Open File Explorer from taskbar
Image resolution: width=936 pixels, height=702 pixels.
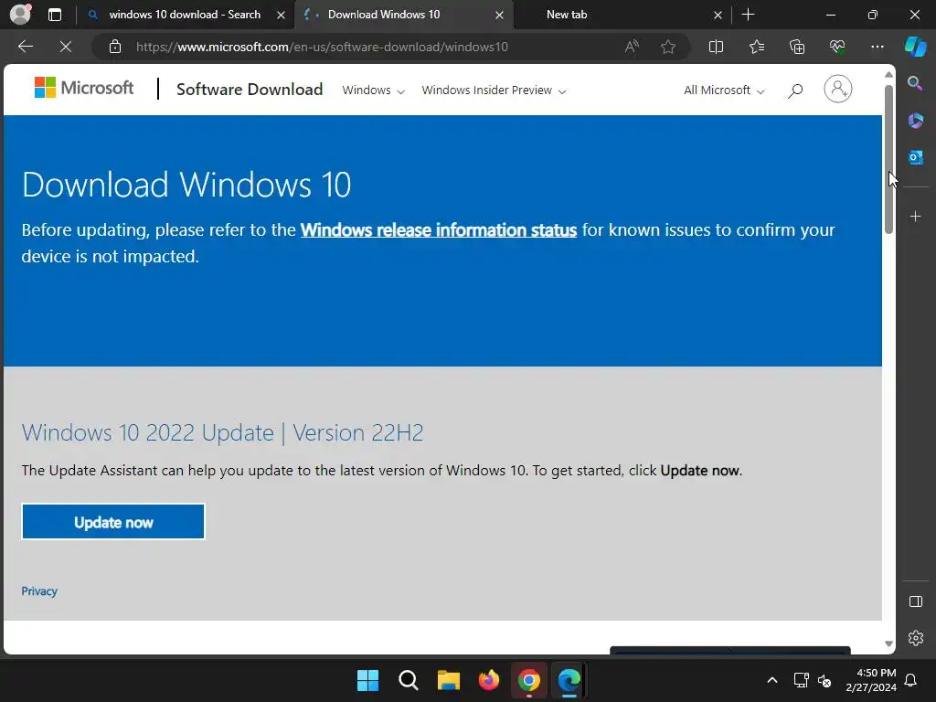[x=448, y=680]
